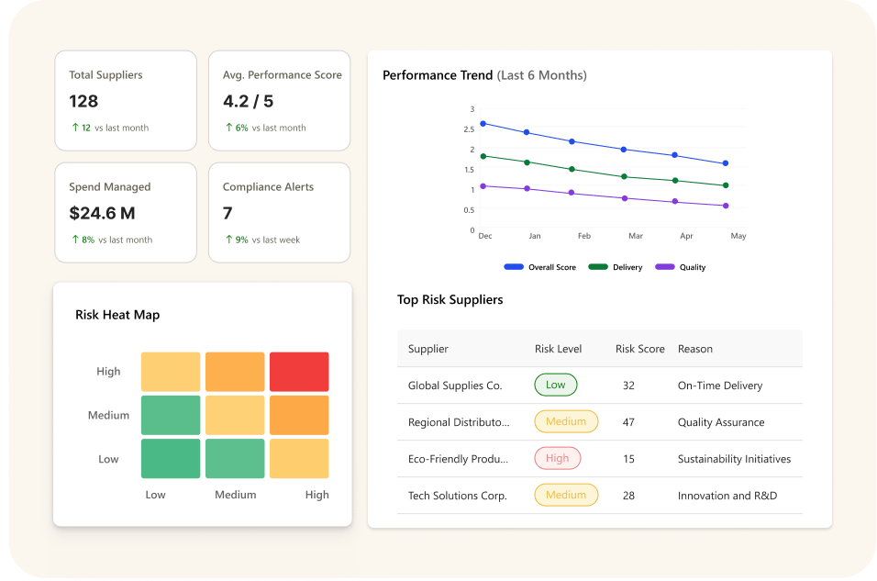The width and height of the screenshot is (877, 581).
Task: Click the orange heat map cell in High row, Medium column
Action: (x=235, y=372)
